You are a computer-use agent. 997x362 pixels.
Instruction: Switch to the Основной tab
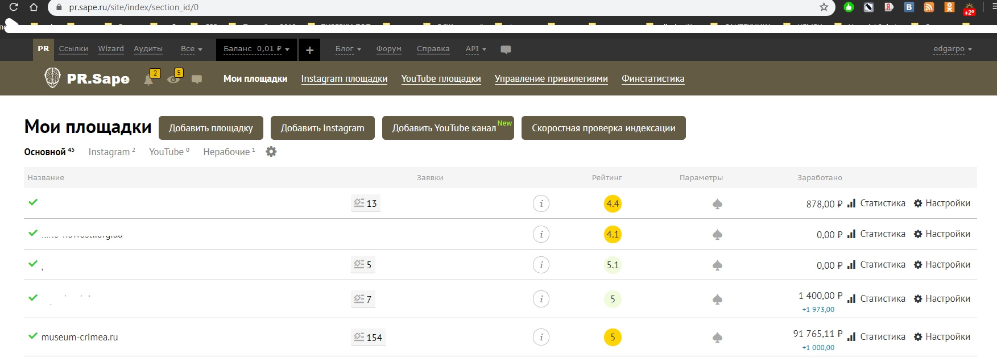click(x=49, y=152)
